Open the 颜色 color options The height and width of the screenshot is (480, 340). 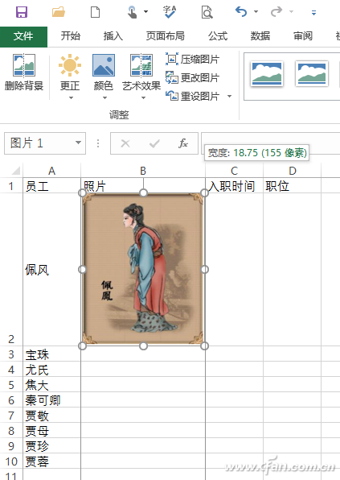(x=104, y=77)
